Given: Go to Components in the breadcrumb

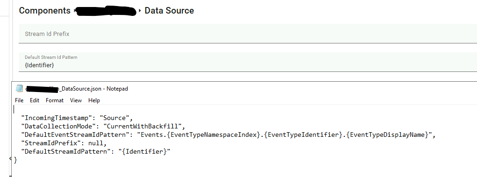Looking at the screenshot, I should [x=45, y=11].
